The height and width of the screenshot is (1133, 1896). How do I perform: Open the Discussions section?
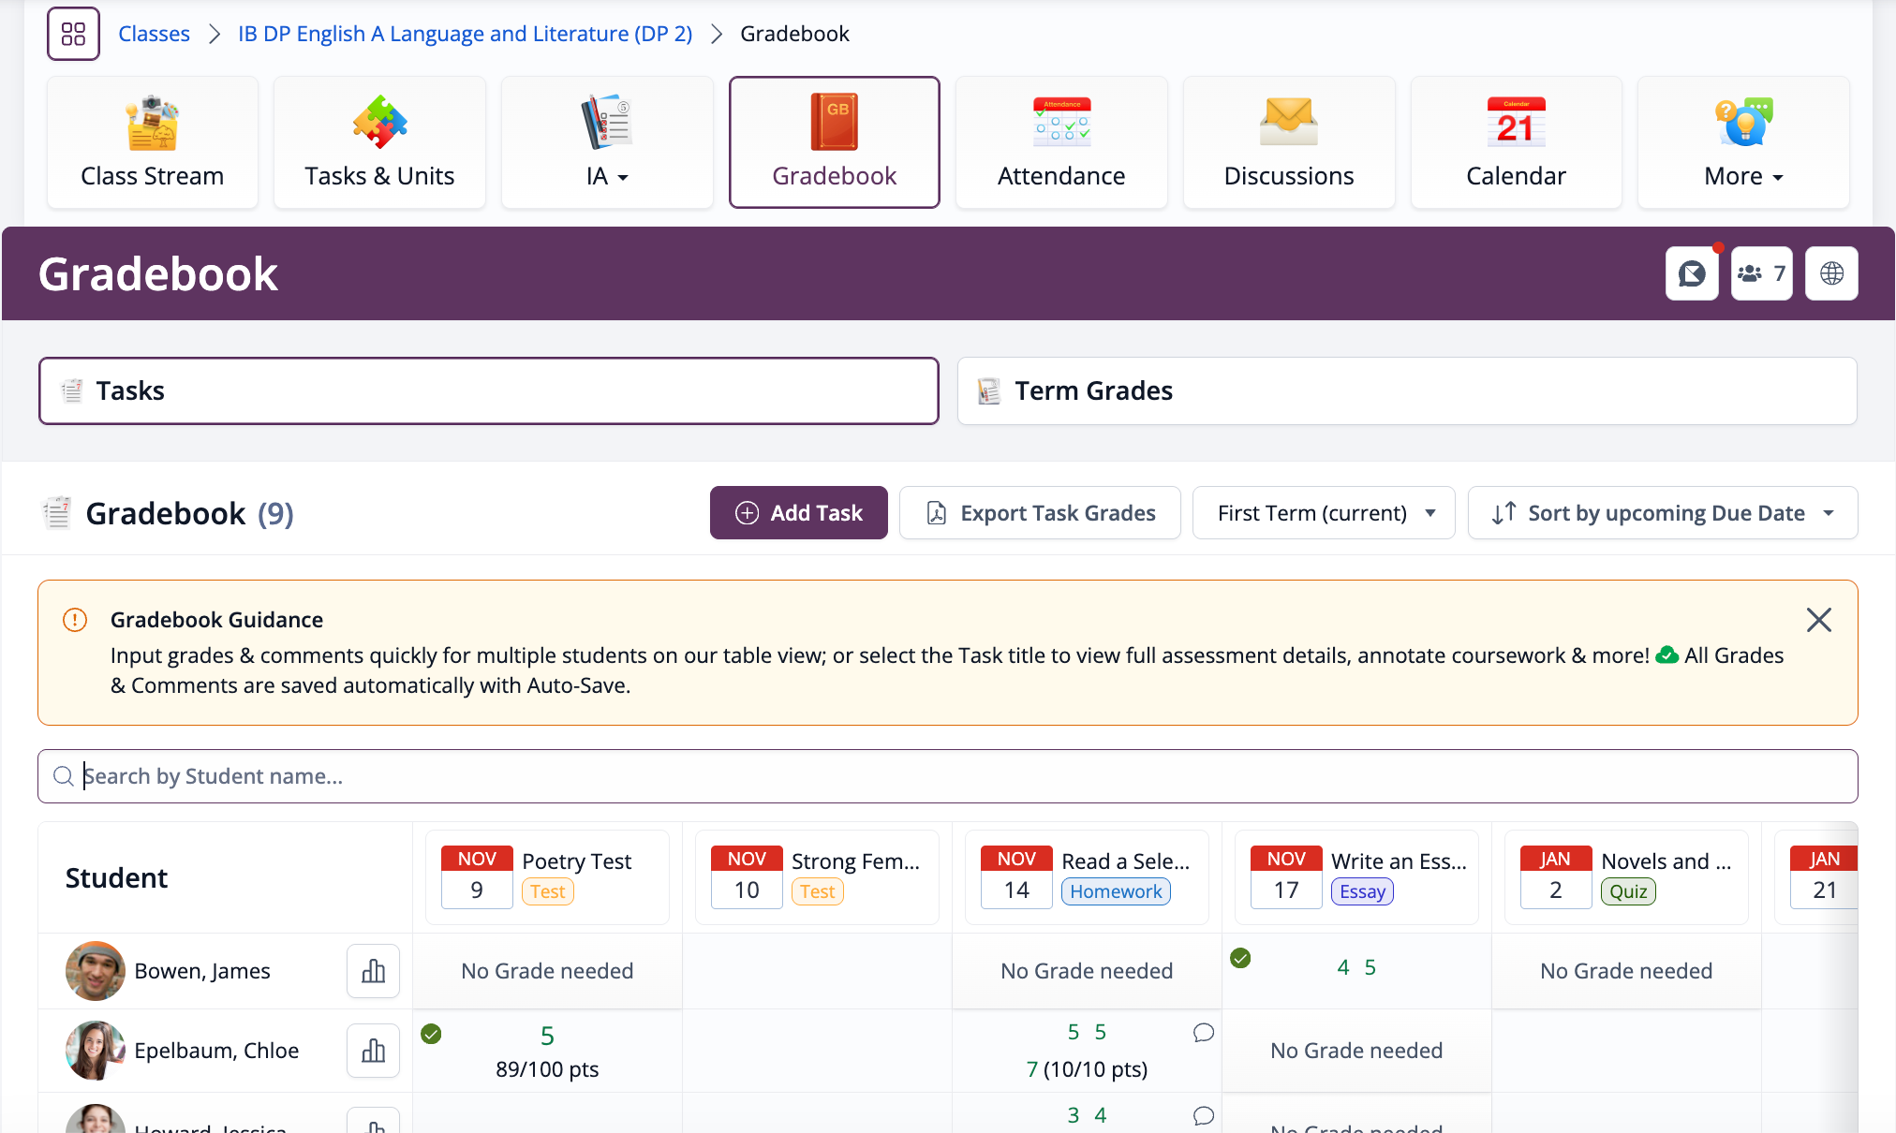click(x=1288, y=142)
